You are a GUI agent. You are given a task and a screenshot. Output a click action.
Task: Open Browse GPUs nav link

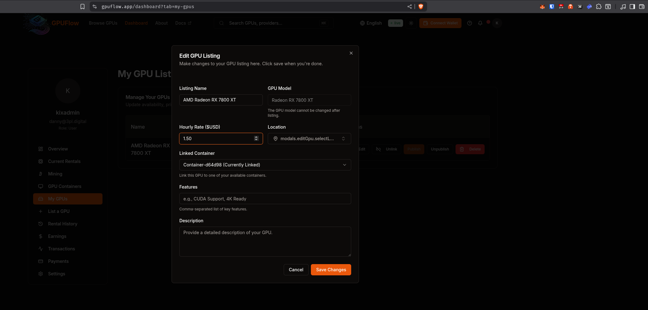point(103,23)
